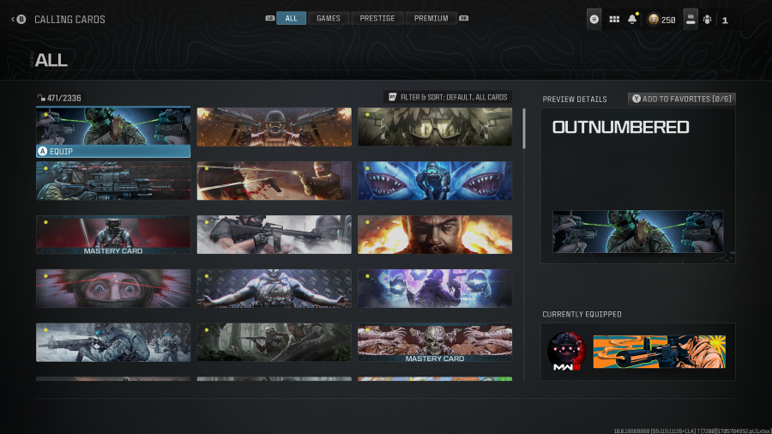772x434 pixels.
Task: Select the ghillie goggles calling card
Action: [x=435, y=127]
